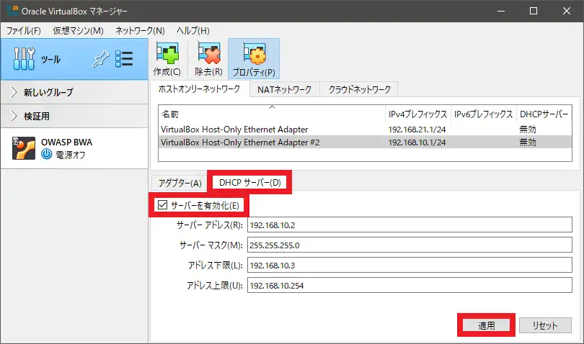
Task: Select the Host-Only Ethernet Adapter #2 row
Action: click(365, 142)
